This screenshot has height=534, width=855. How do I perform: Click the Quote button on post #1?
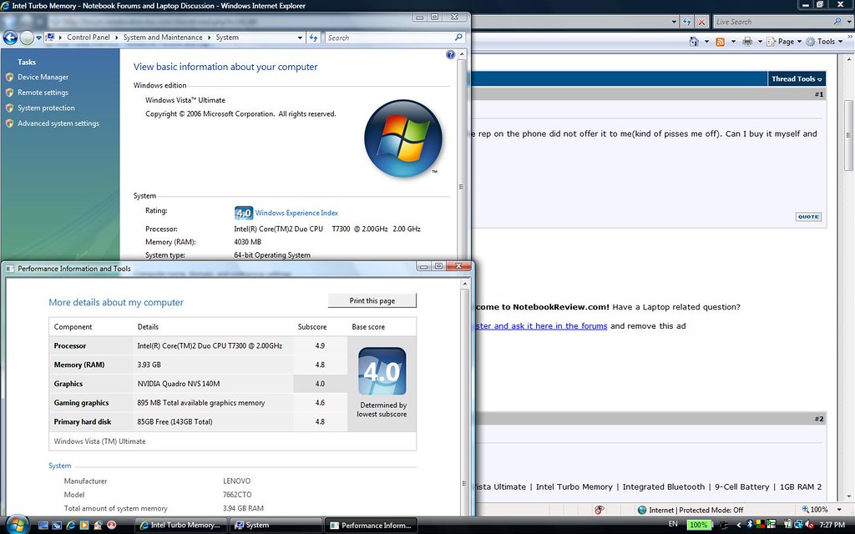coord(808,217)
